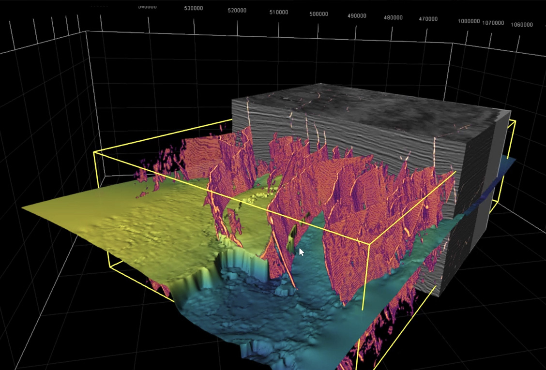The image size is (546, 370).
Task: Click the partially cut-off 540000 axis label
Action: [x=147, y=7]
